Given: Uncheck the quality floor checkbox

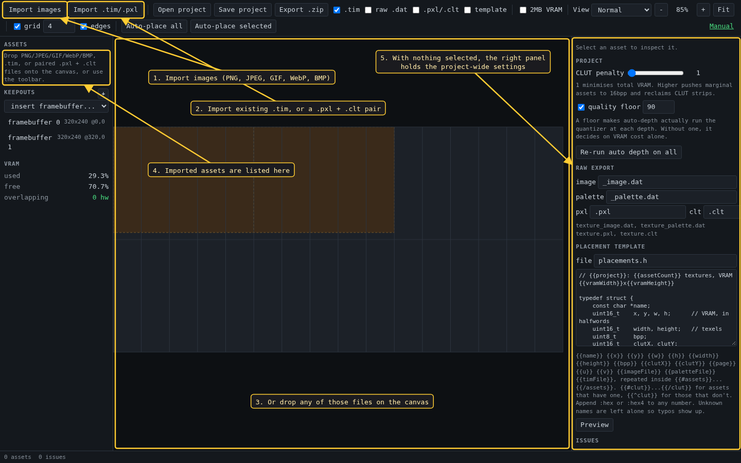Looking at the screenshot, I should [x=581, y=107].
